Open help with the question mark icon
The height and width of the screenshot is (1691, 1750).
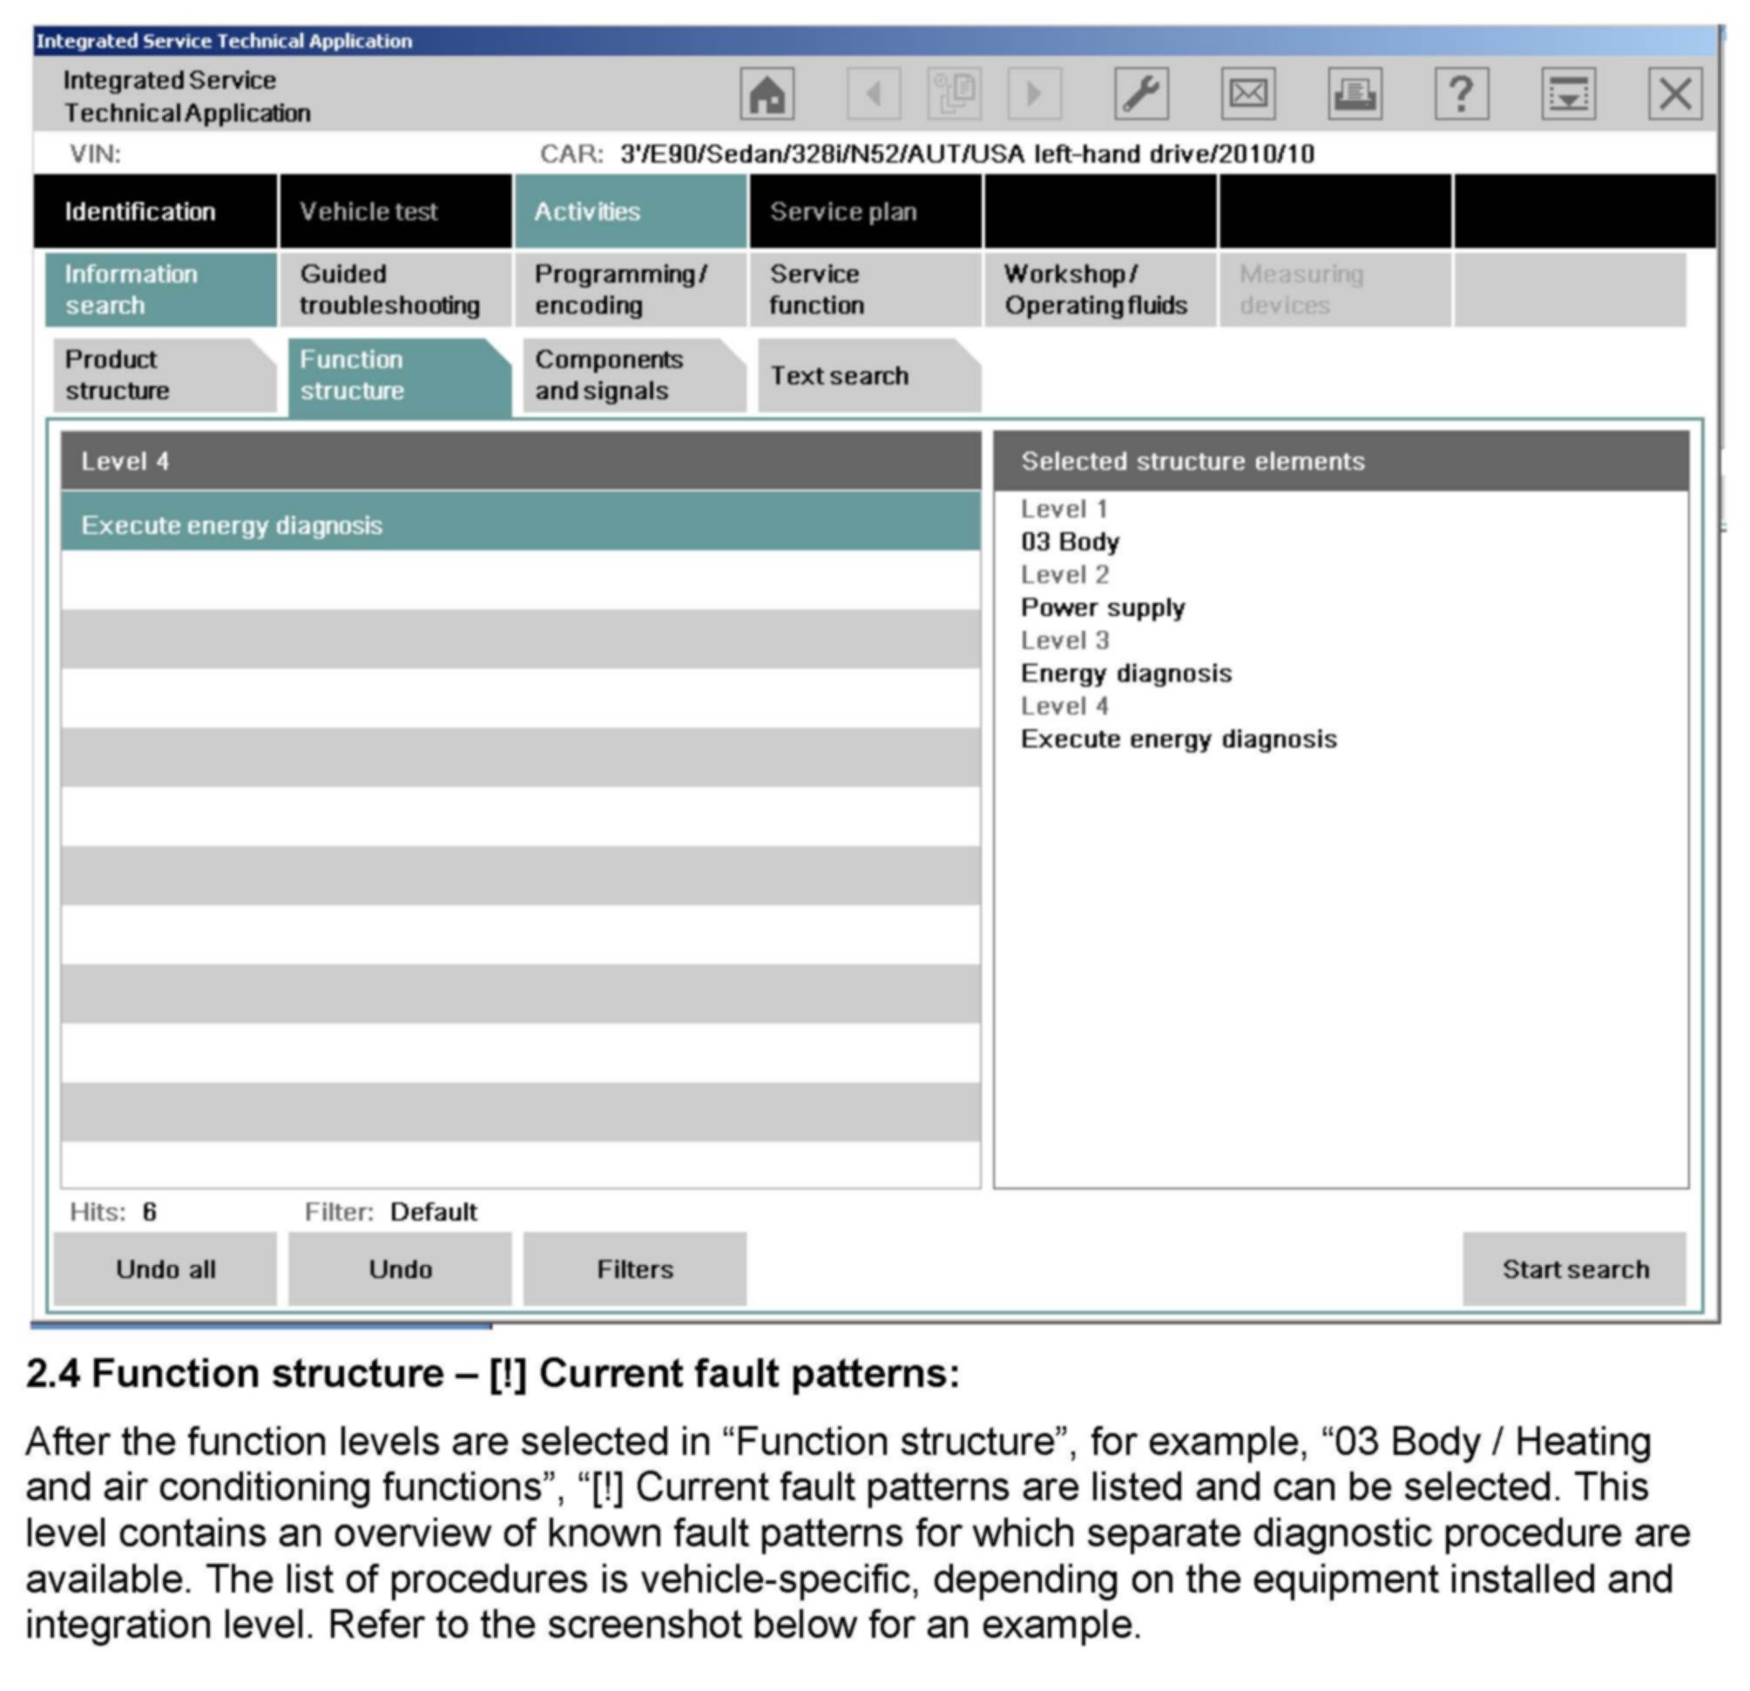click(1461, 94)
